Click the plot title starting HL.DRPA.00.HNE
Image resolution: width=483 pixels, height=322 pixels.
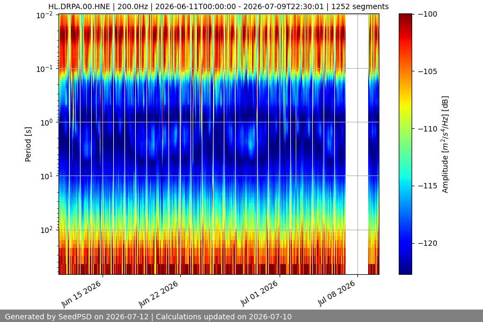(x=218, y=6)
